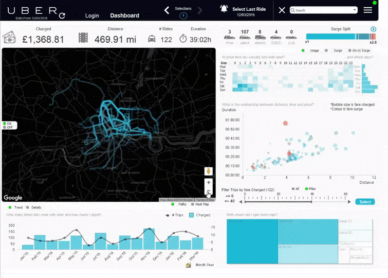The height and width of the screenshot is (278, 388).
Task: Open the Login tab
Action: 92,15
